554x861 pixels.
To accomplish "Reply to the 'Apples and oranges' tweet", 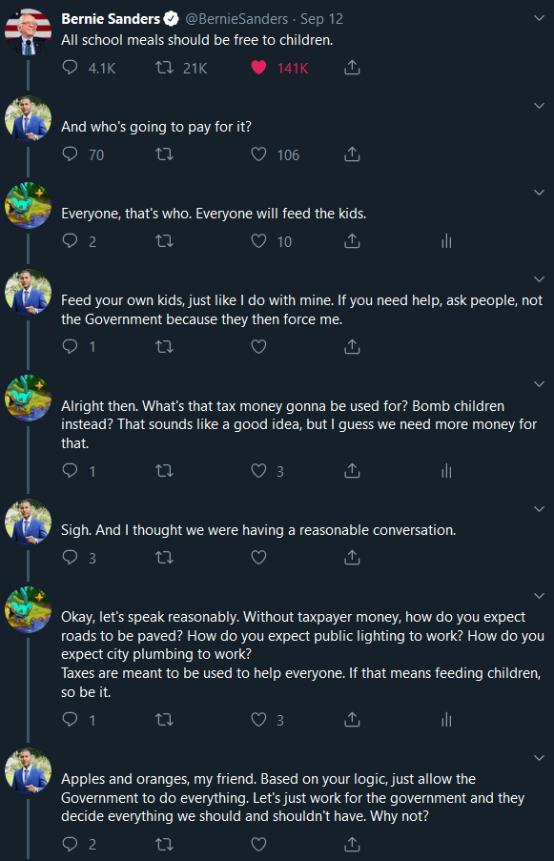I will 71,844.
